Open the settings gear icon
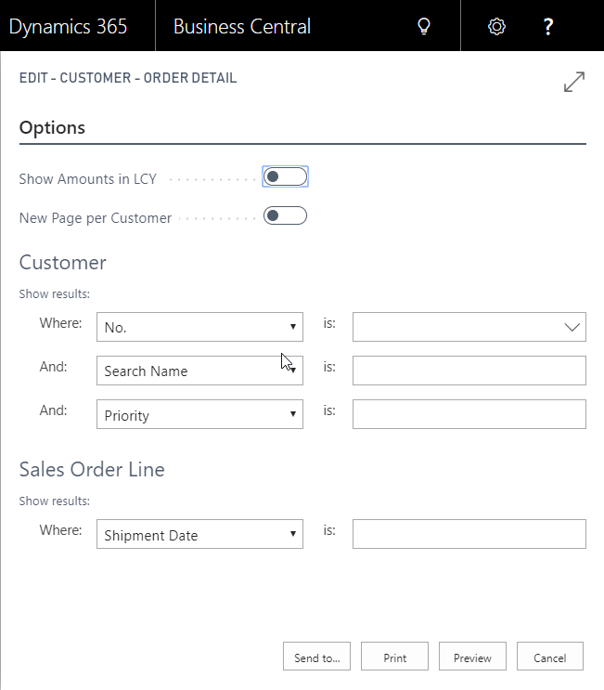This screenshot has height=690, width=604. [x=496, y=26]
